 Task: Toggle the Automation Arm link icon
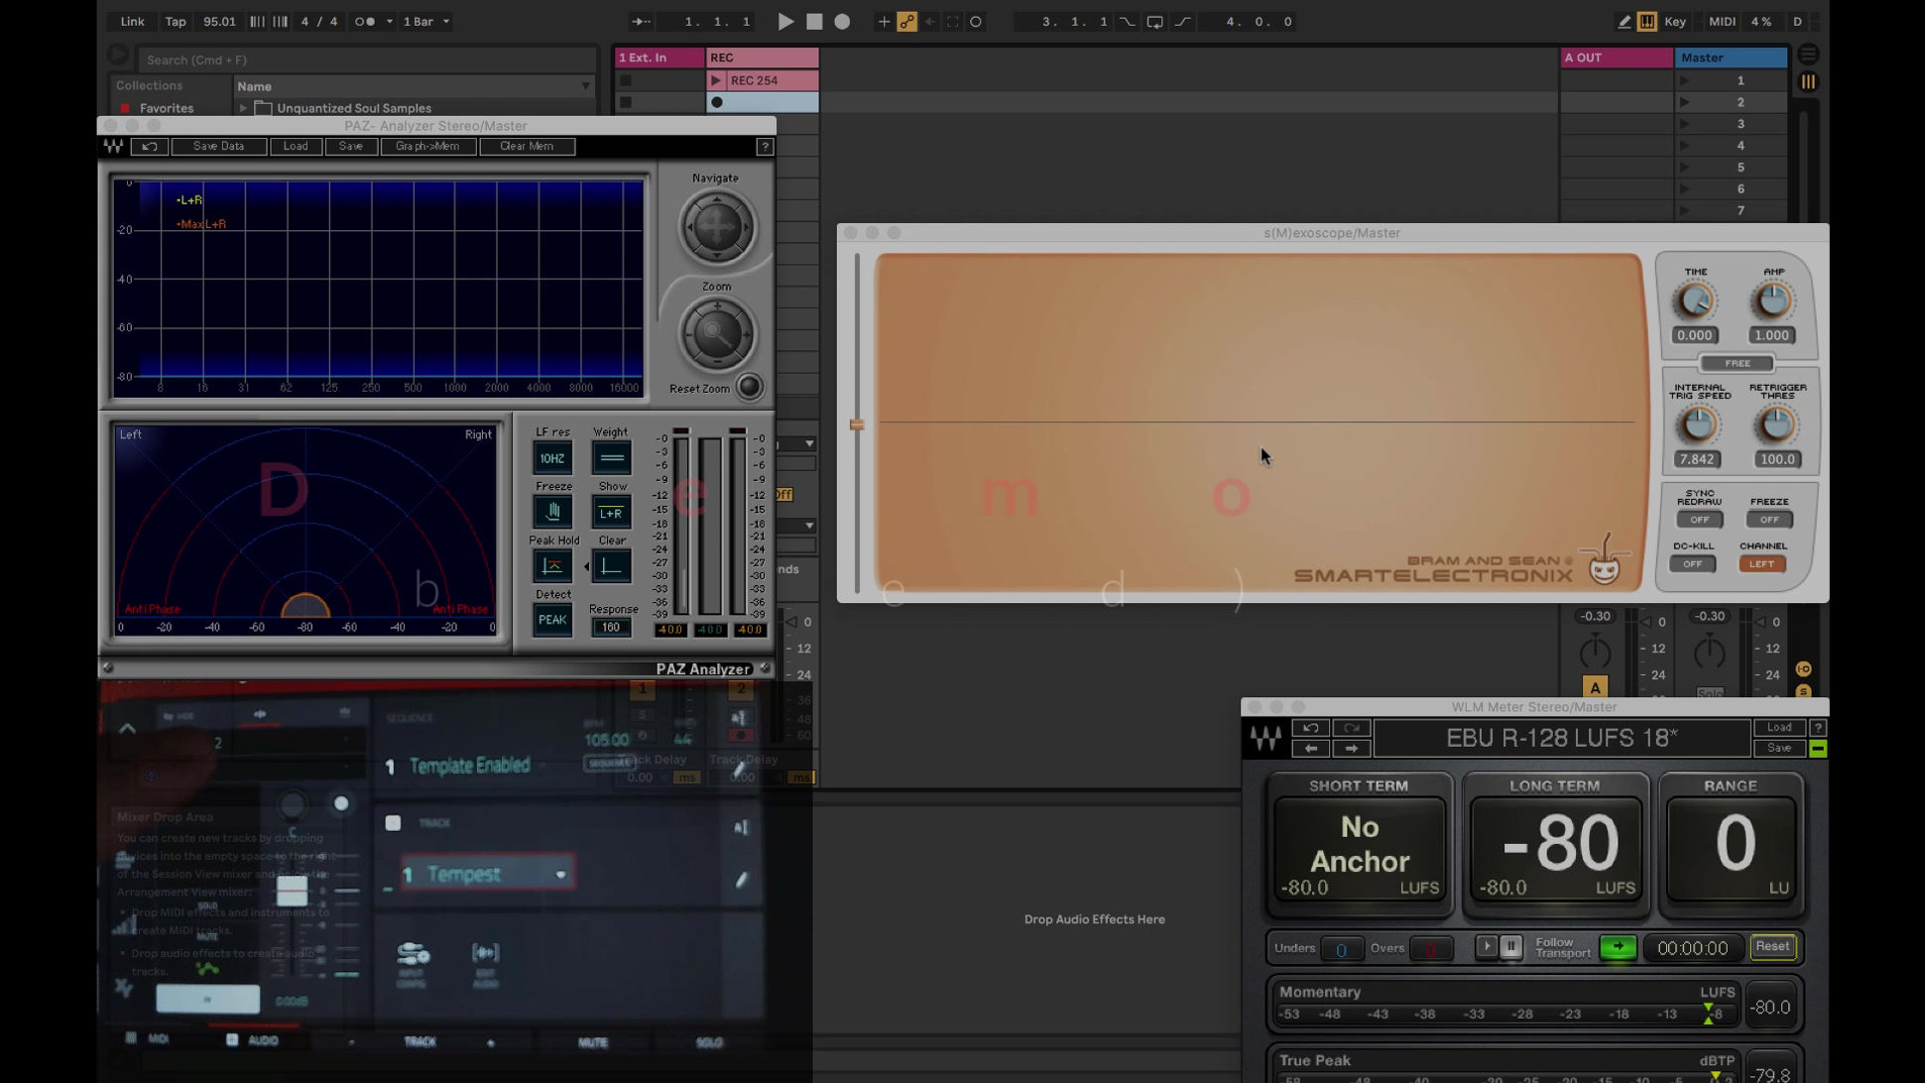point(906,21)
